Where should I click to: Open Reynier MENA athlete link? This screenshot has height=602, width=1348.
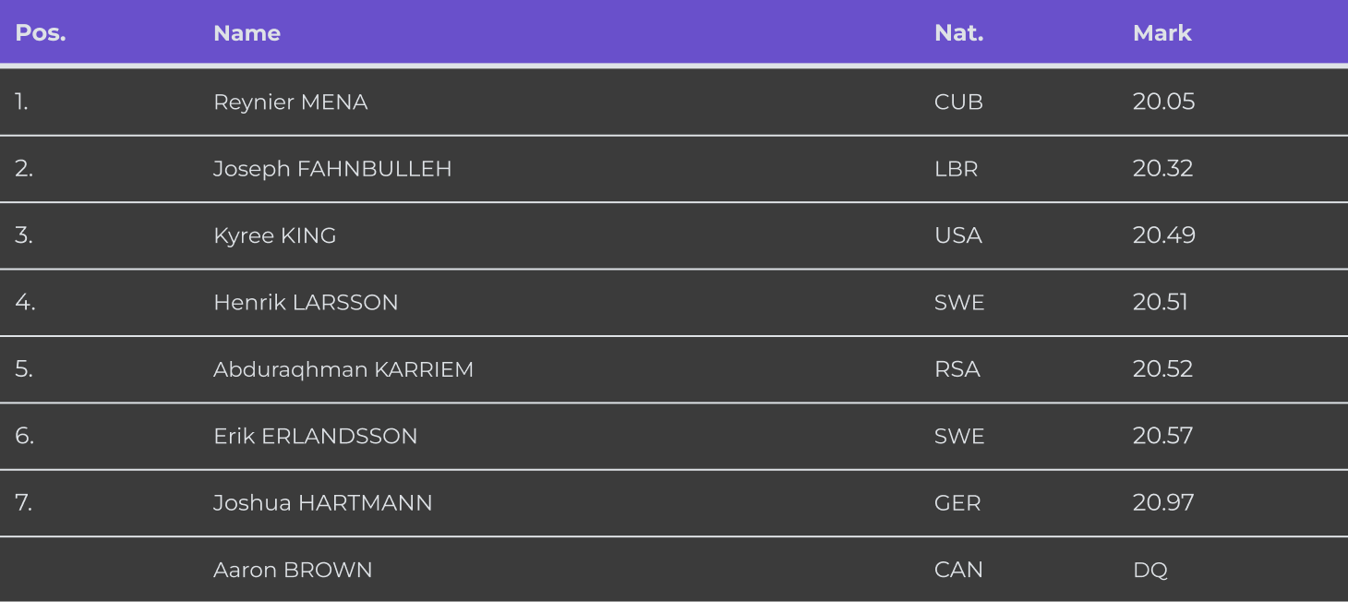click(290, 102)
